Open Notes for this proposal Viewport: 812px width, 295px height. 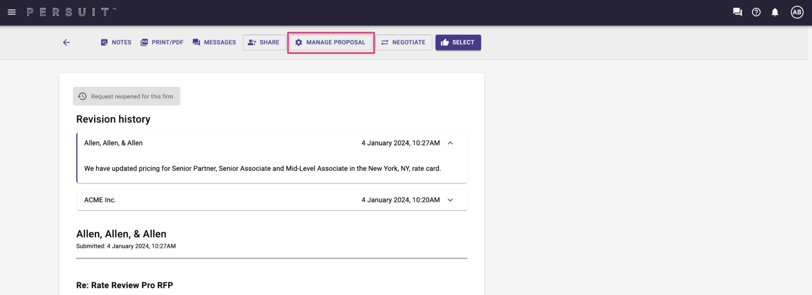116,42
